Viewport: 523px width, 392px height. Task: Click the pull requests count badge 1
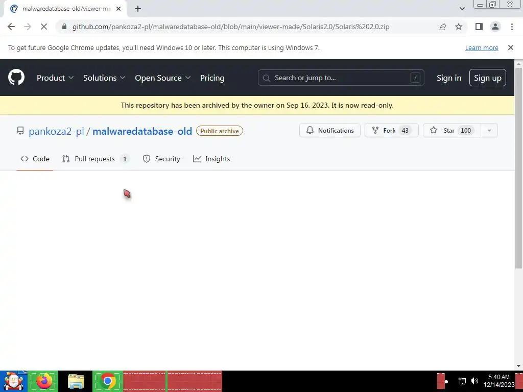tap(125, 159)
